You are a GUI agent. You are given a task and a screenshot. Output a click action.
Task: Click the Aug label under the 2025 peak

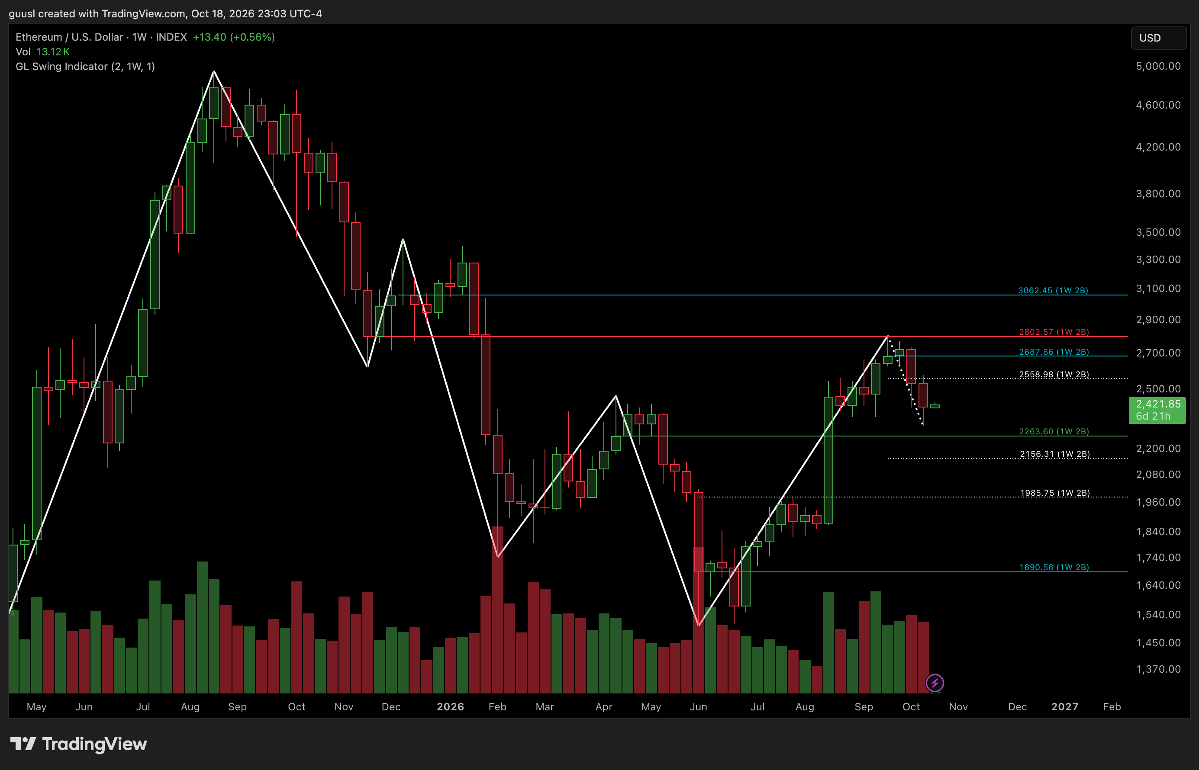click(x=190, y=707)
